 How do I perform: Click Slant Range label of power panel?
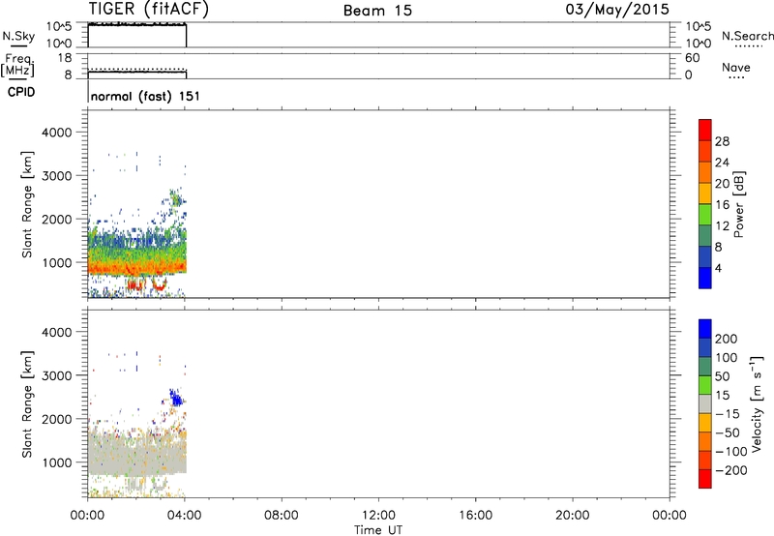click(27, 205)
